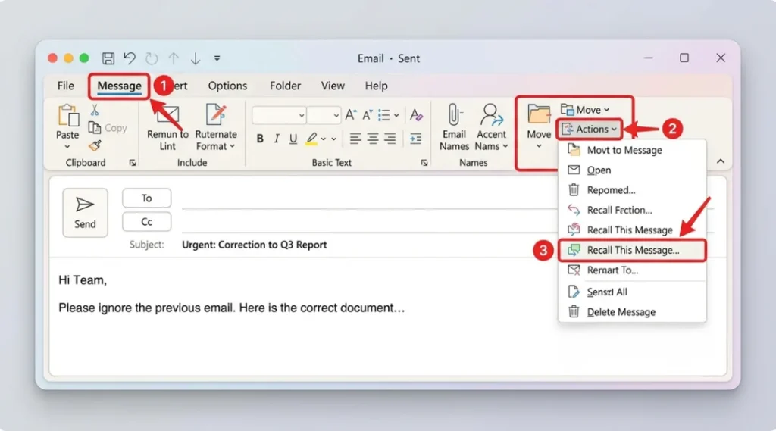Open the Help tab
This screenshot has height=431, width=776.
point(376,86)
